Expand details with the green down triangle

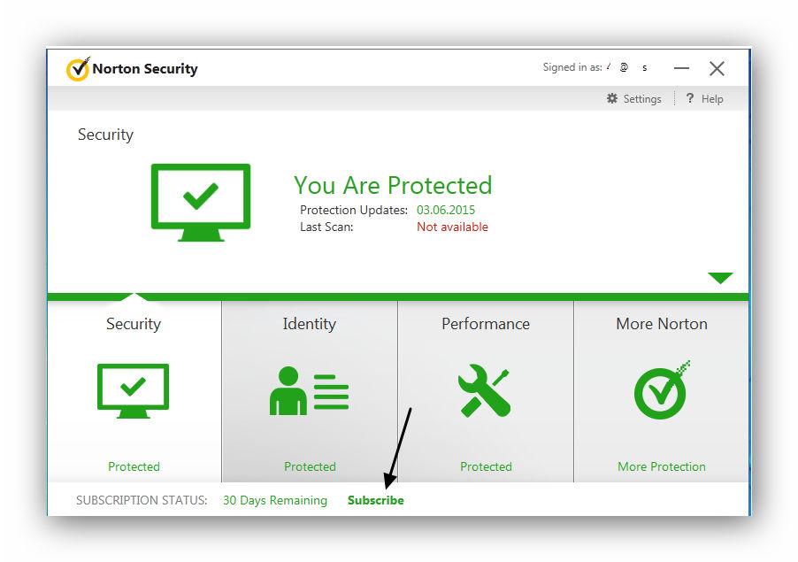point(720,278)
